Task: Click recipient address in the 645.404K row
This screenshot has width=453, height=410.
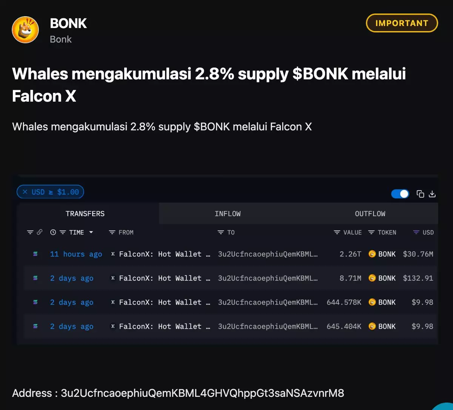Action: [268, 327]
